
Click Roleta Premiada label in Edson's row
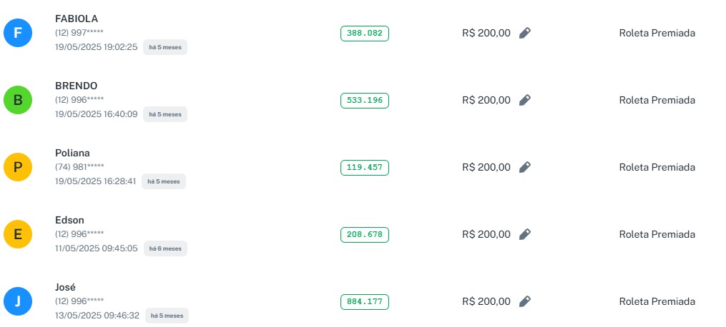pyautogui.click(x=657, y=234)
